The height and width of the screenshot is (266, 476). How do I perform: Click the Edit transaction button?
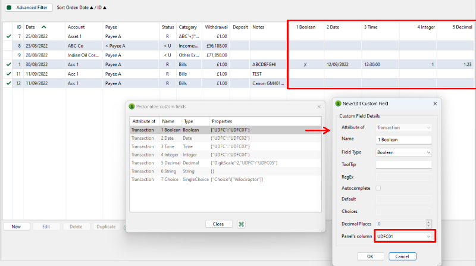46,227
